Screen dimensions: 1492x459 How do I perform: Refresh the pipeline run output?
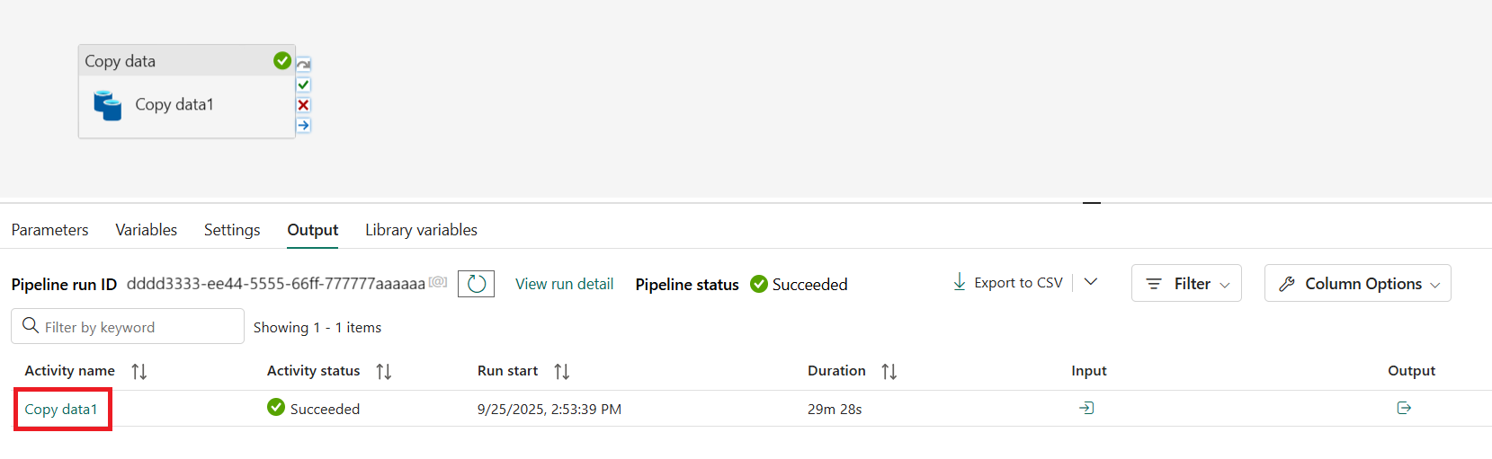(476, 284)
